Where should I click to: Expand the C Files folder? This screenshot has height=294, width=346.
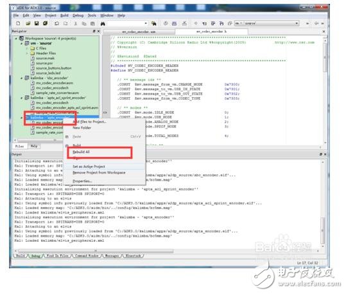[27, 48]
